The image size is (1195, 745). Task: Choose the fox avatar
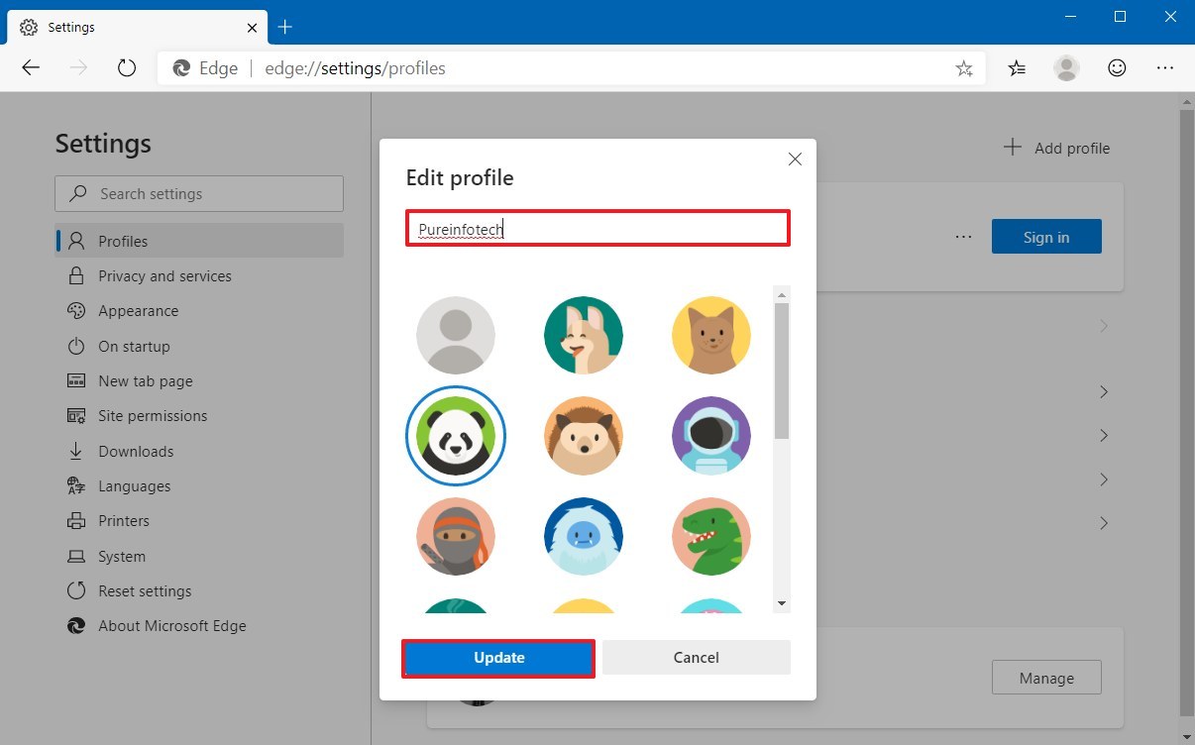tap(583, 335)
